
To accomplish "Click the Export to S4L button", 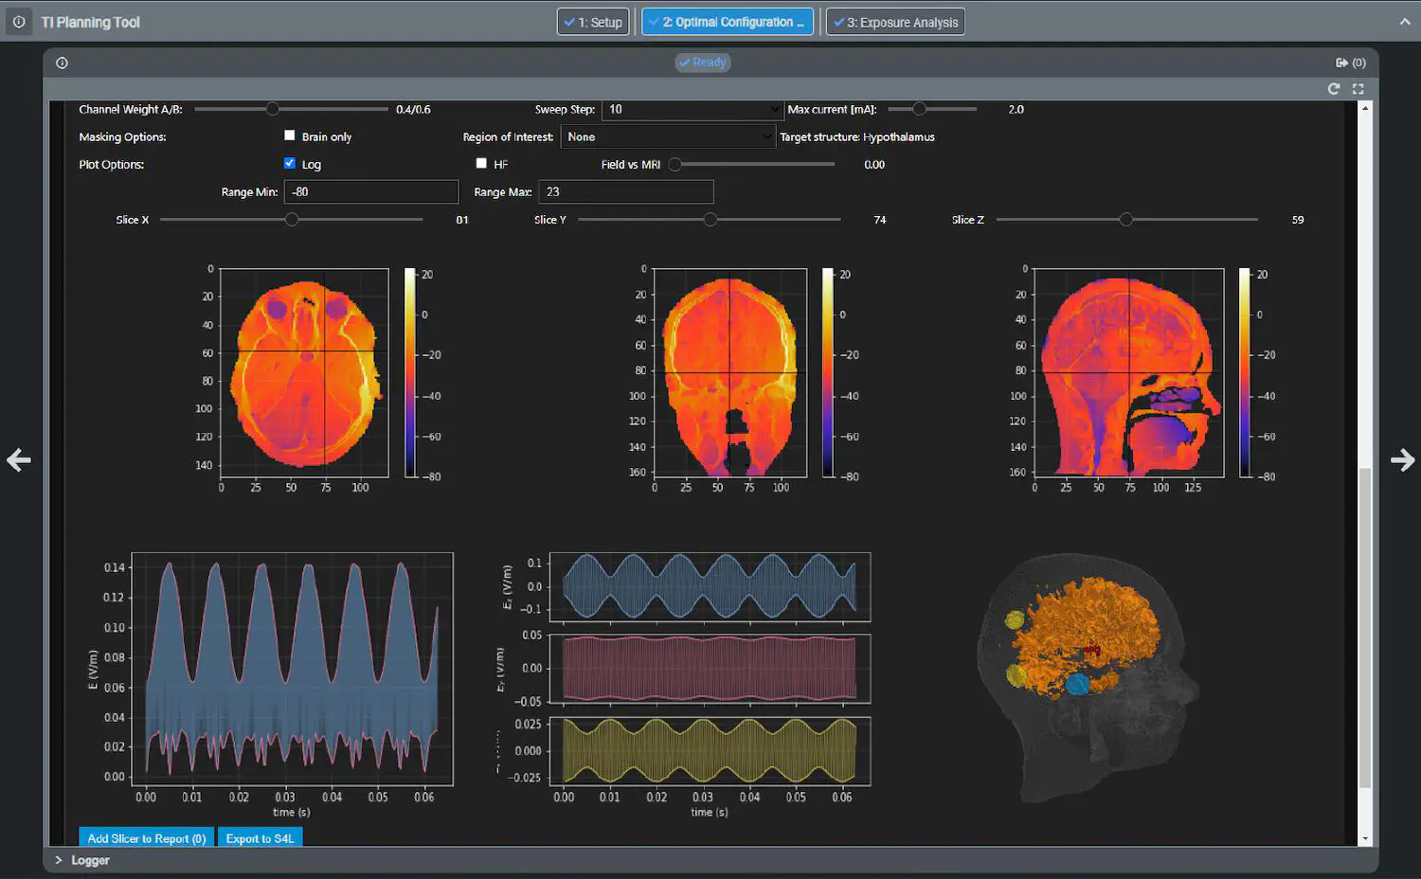I will (x=260, y=838).
